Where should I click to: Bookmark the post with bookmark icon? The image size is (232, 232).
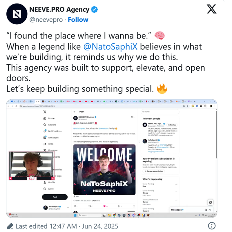119,206
